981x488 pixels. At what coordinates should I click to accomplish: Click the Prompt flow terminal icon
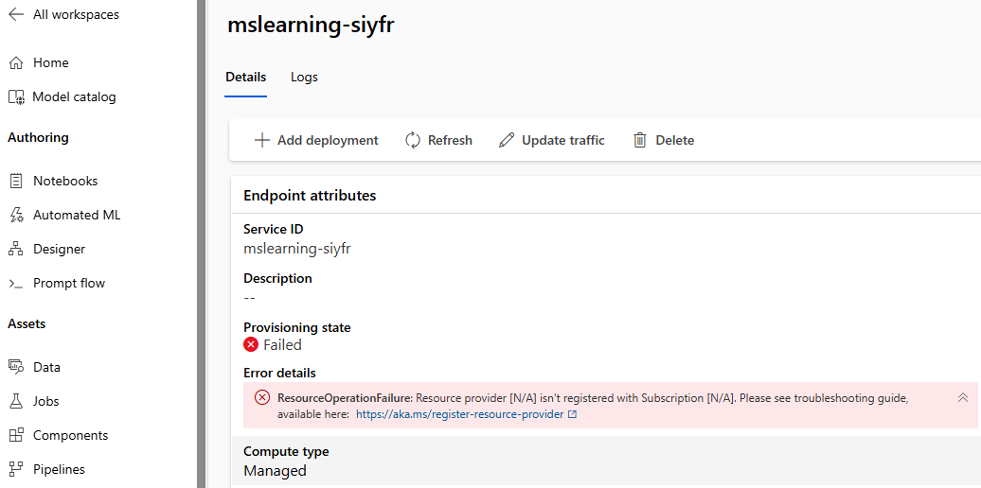[x=16, y=284]
